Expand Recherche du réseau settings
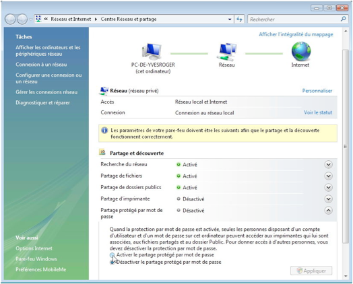The height and width of the screenshot is (284, 353). 329,165
